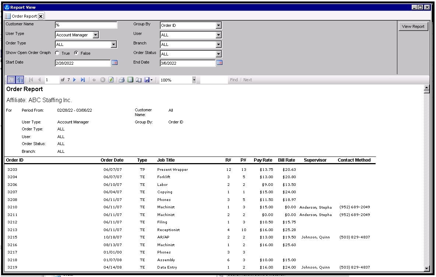Select False for Show Open Order Graph
This screenshot has height=277, width=436.
76,53
